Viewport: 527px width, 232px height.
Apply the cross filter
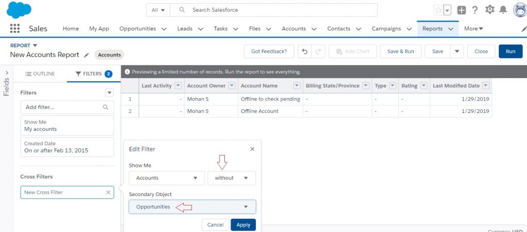coord(243,225)
